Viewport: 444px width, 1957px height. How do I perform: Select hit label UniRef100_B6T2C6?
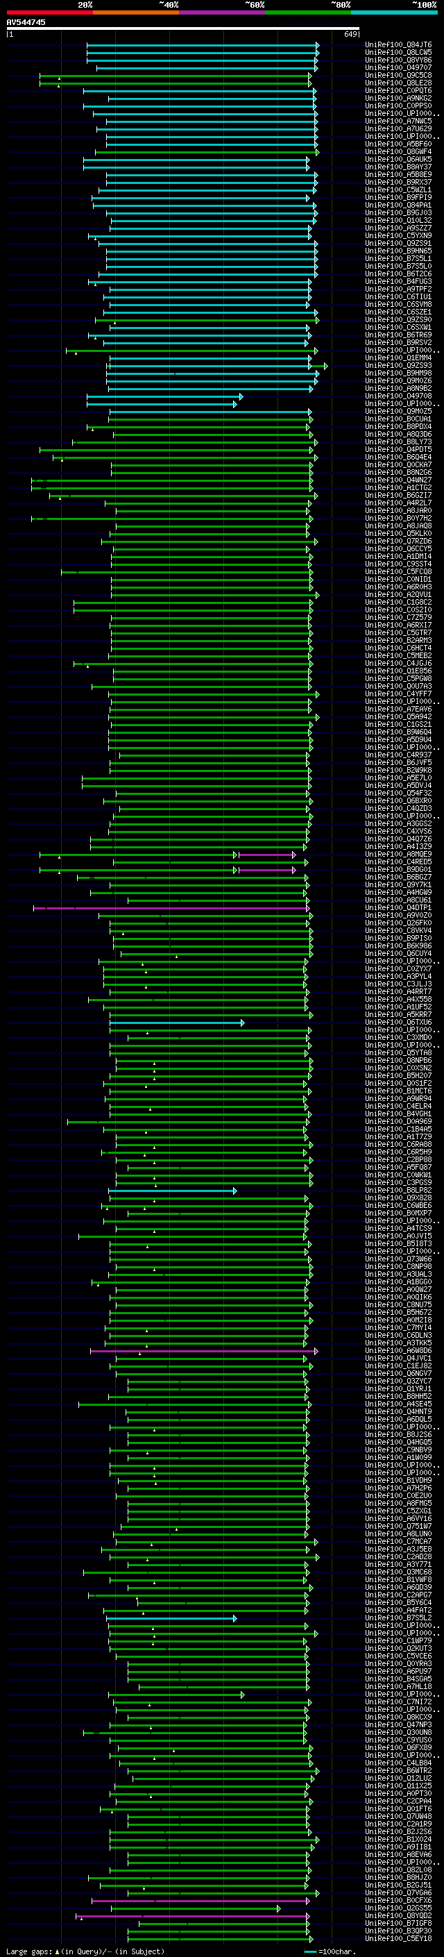pos(398,274)
